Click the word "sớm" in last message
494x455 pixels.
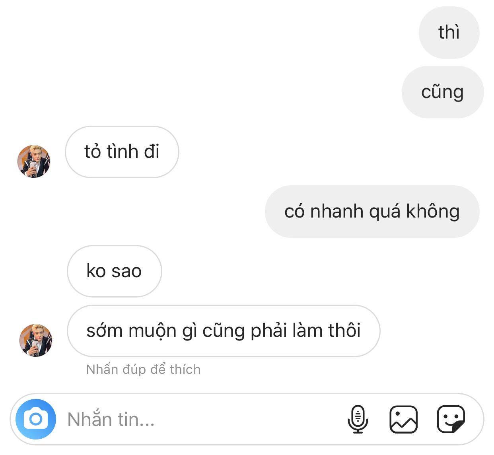pos(104,331)
